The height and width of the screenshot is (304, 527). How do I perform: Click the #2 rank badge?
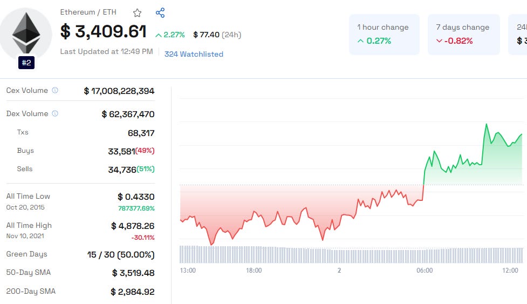point(26,63)
